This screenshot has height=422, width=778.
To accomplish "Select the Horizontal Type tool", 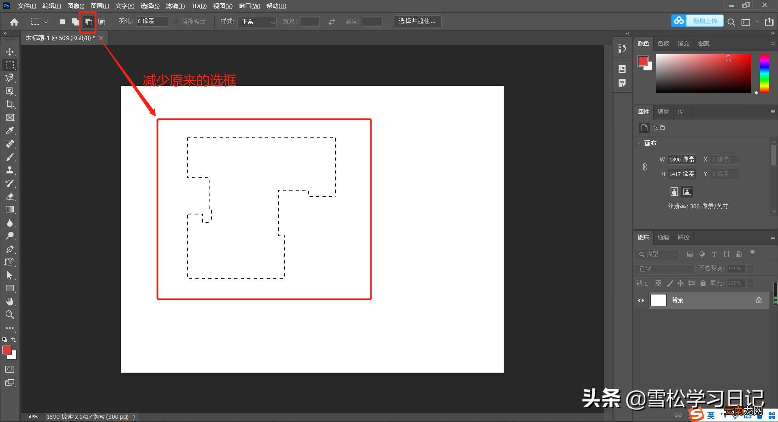I will coord(10,262).
